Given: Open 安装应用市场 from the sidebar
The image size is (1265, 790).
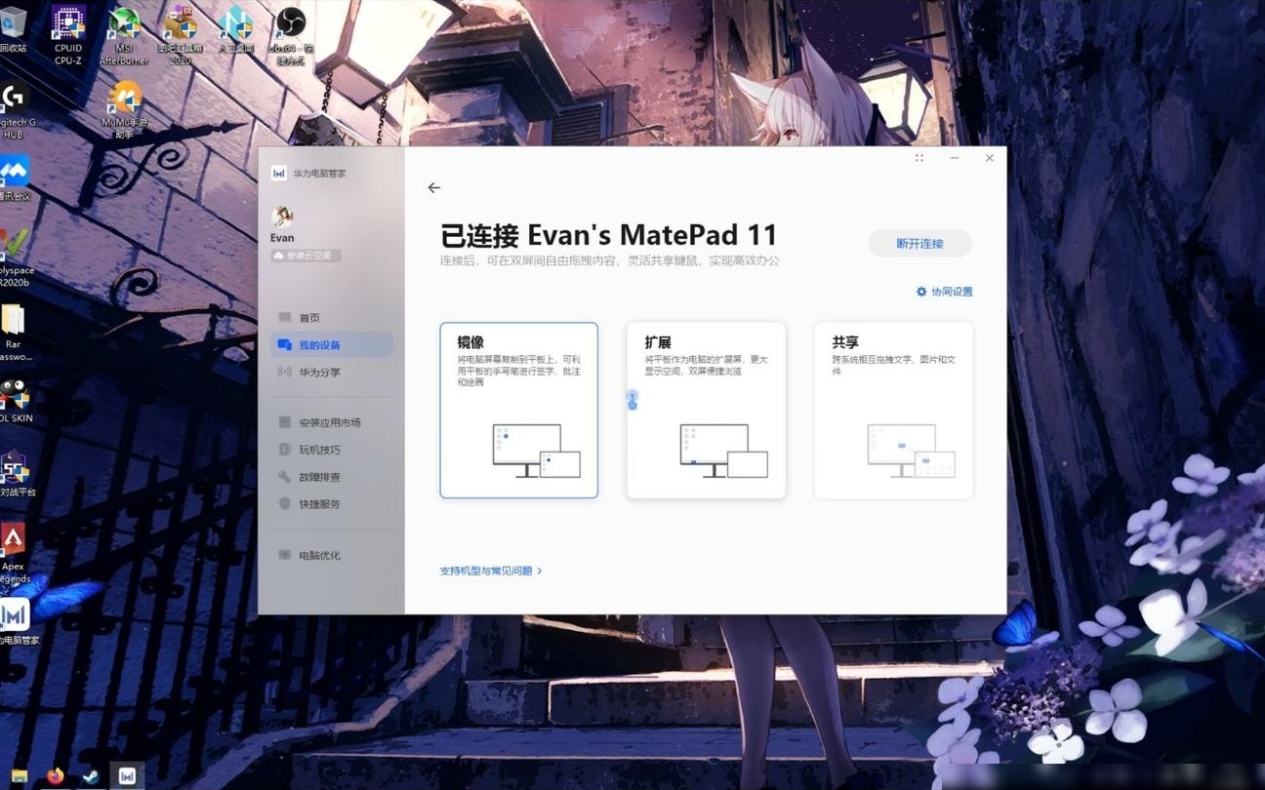Looking at the screenshot, I should pyautogui.click(x=331, y=423).
